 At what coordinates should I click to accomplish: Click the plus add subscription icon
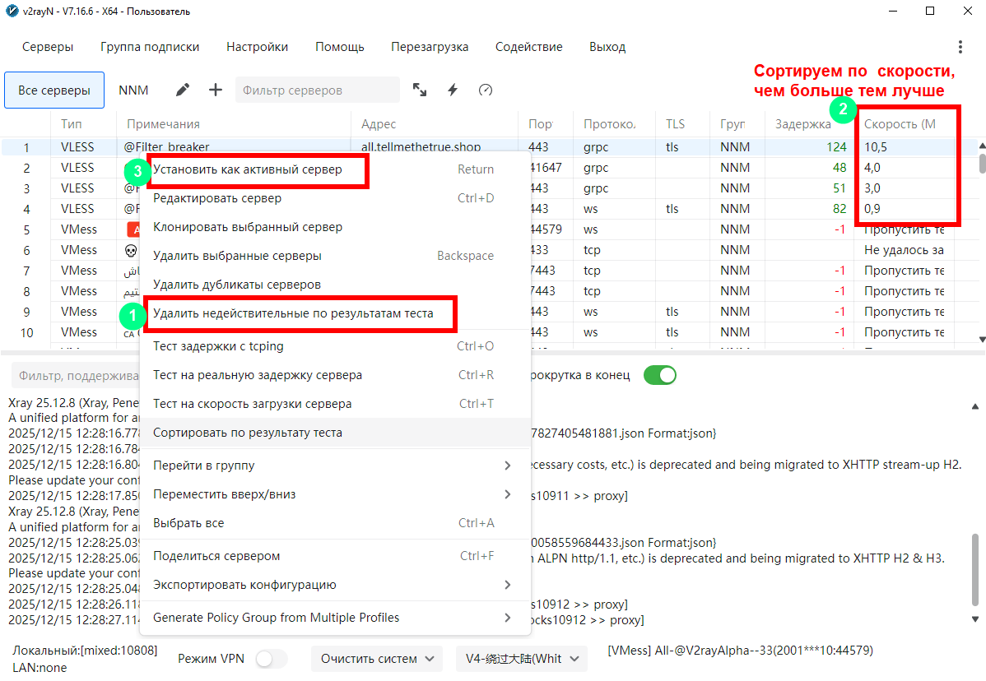216,90
